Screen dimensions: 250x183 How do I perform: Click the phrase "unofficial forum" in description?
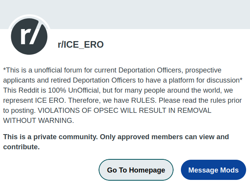[48, 70]
